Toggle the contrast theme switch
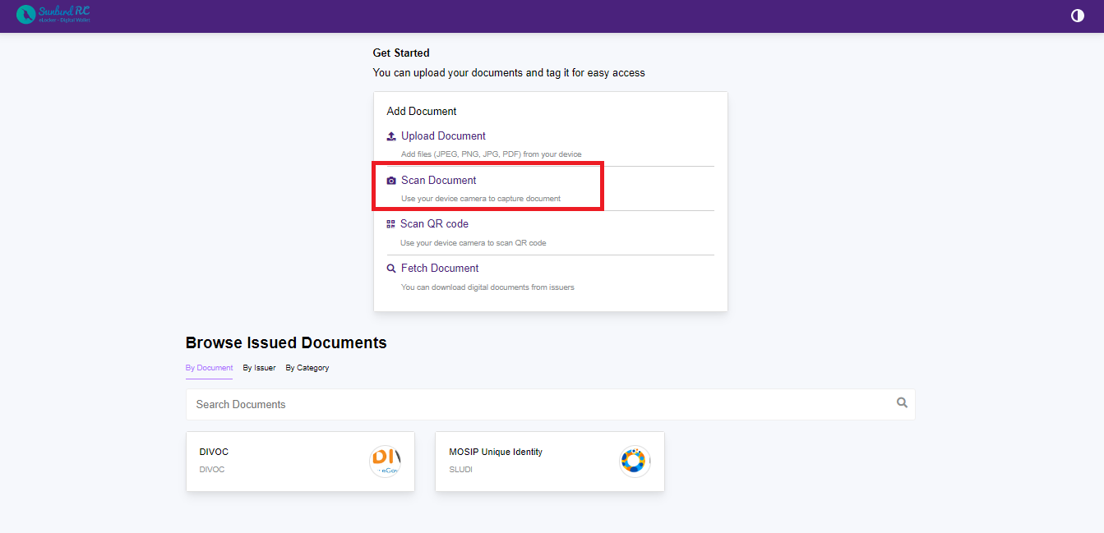 pos(1077,16)
